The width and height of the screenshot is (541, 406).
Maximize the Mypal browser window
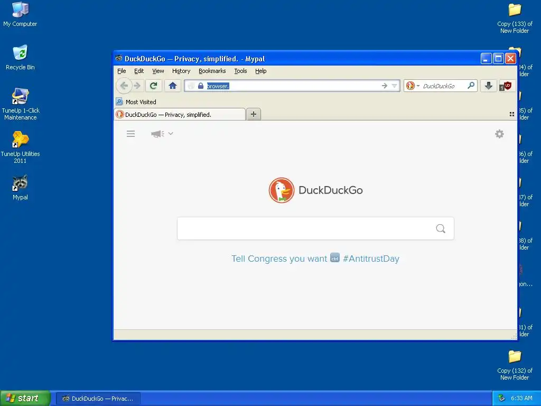tap(498, 58)
